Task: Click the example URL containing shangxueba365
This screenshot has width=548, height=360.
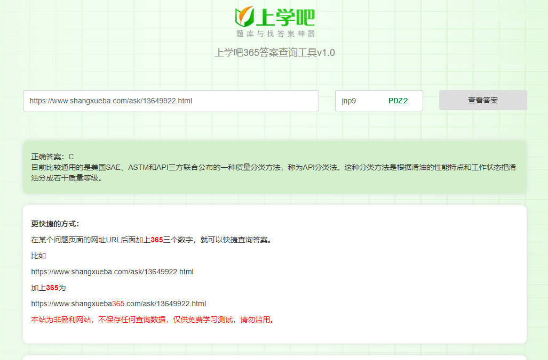Action: click(x=118, y=304)
